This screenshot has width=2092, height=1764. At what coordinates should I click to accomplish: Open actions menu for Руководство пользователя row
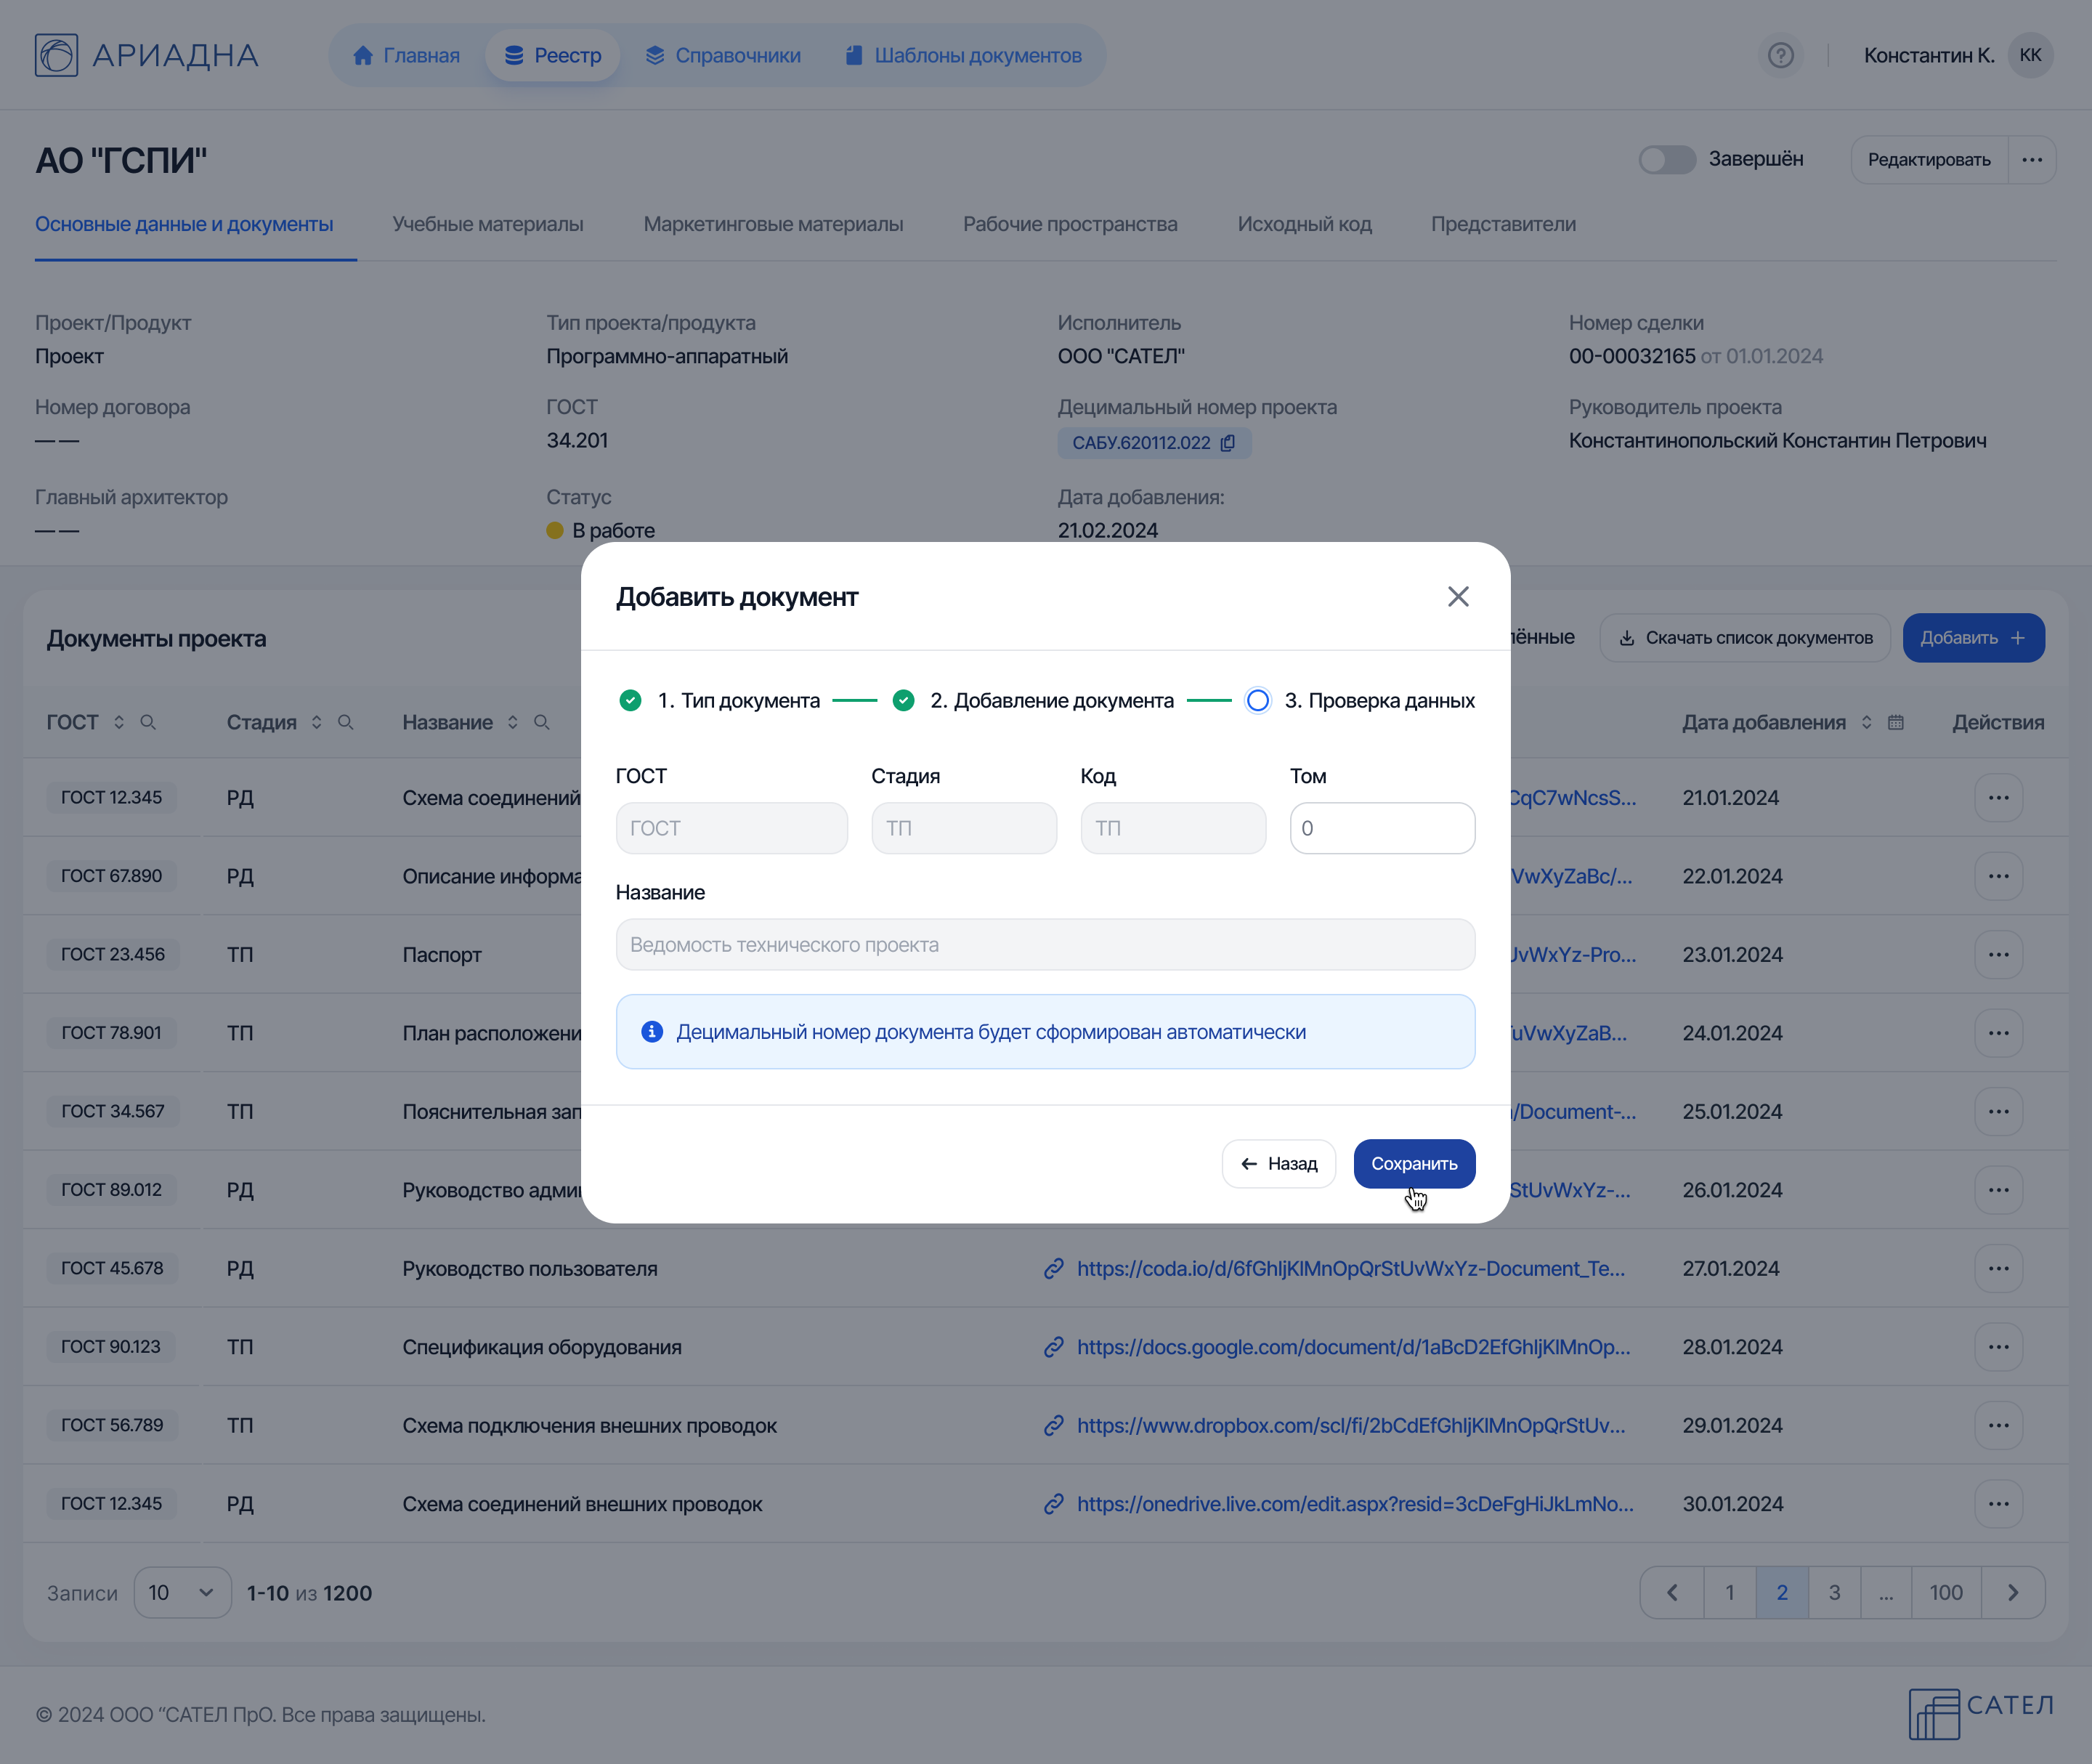(x=1999, y=1269)
